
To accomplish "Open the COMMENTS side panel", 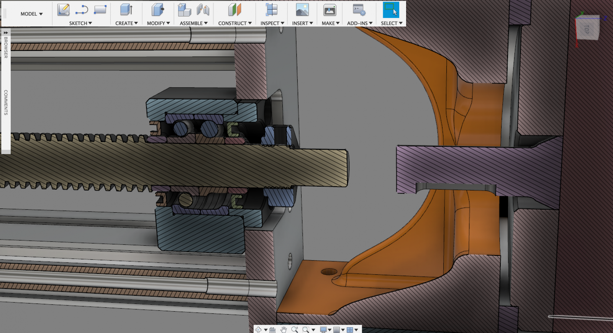I will (6, 102).
